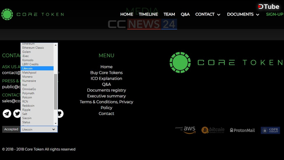Screen dimensions: 284x160
Task: Choose Reddcoin in the list
Action: [37, 106]
